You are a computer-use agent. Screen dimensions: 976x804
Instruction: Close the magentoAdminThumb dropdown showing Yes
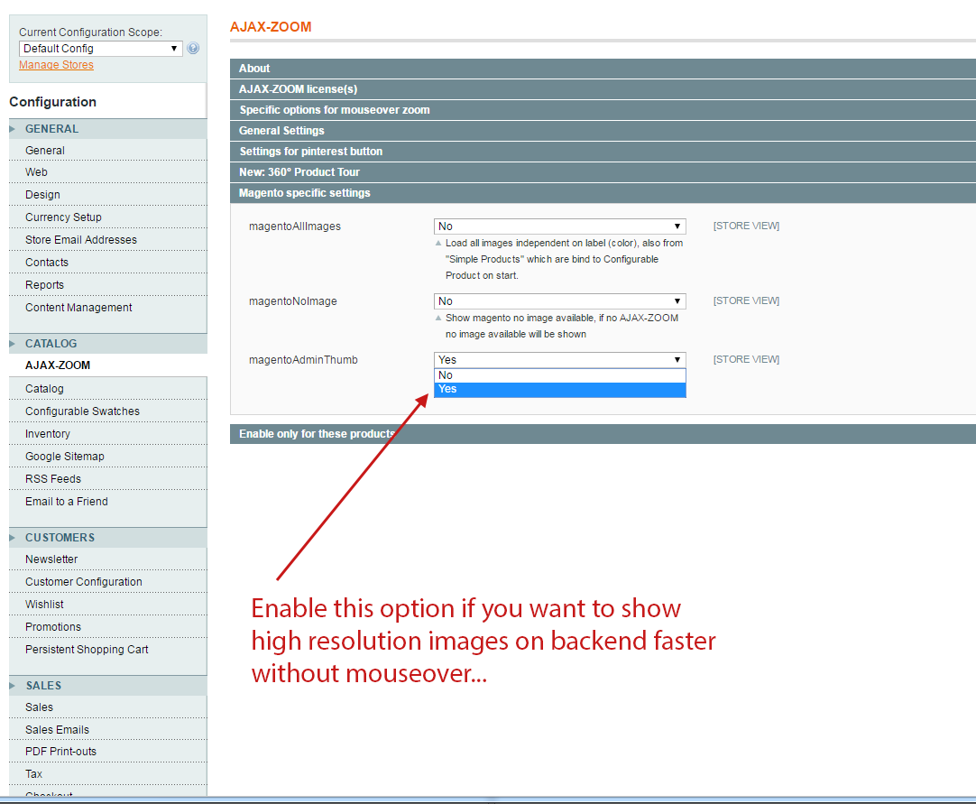[x=559, y=359]
